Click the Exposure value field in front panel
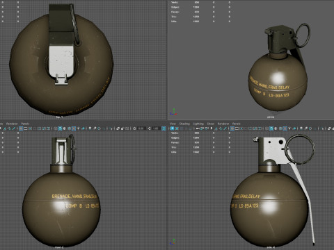334x250 pixels. [141, 128]
